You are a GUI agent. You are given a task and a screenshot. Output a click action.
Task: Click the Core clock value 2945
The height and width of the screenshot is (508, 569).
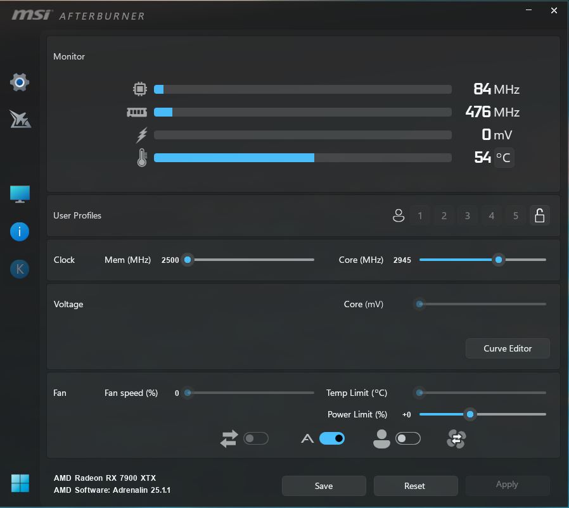tap(402, 260)
